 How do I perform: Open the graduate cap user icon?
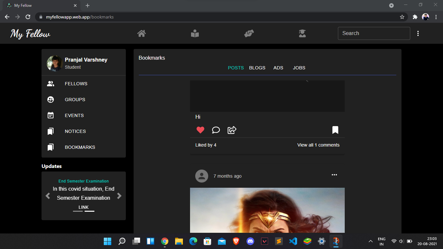point(302,33)
